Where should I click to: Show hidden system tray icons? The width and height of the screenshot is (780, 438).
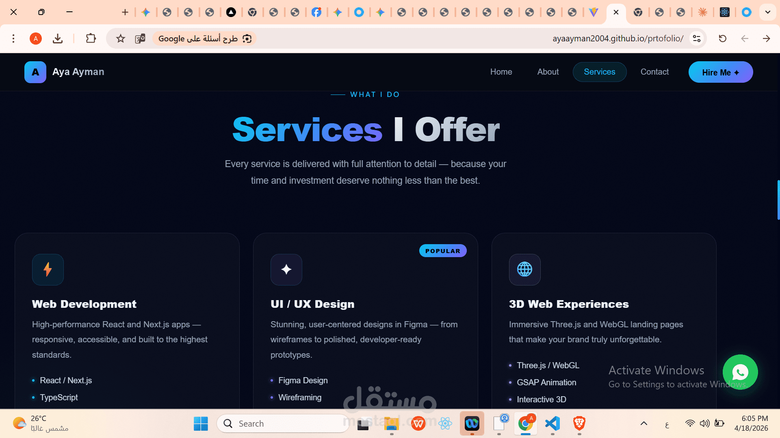click(644, 424)
